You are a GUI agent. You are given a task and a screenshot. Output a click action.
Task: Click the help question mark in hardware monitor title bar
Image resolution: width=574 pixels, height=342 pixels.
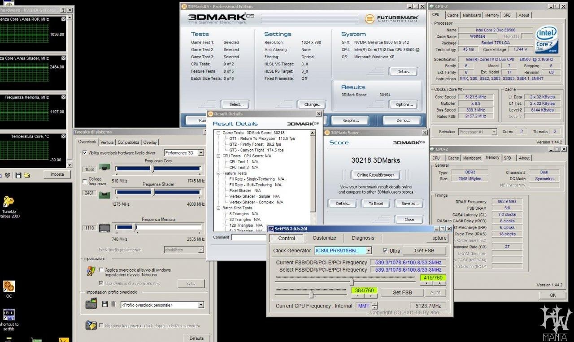click(62, 10)
